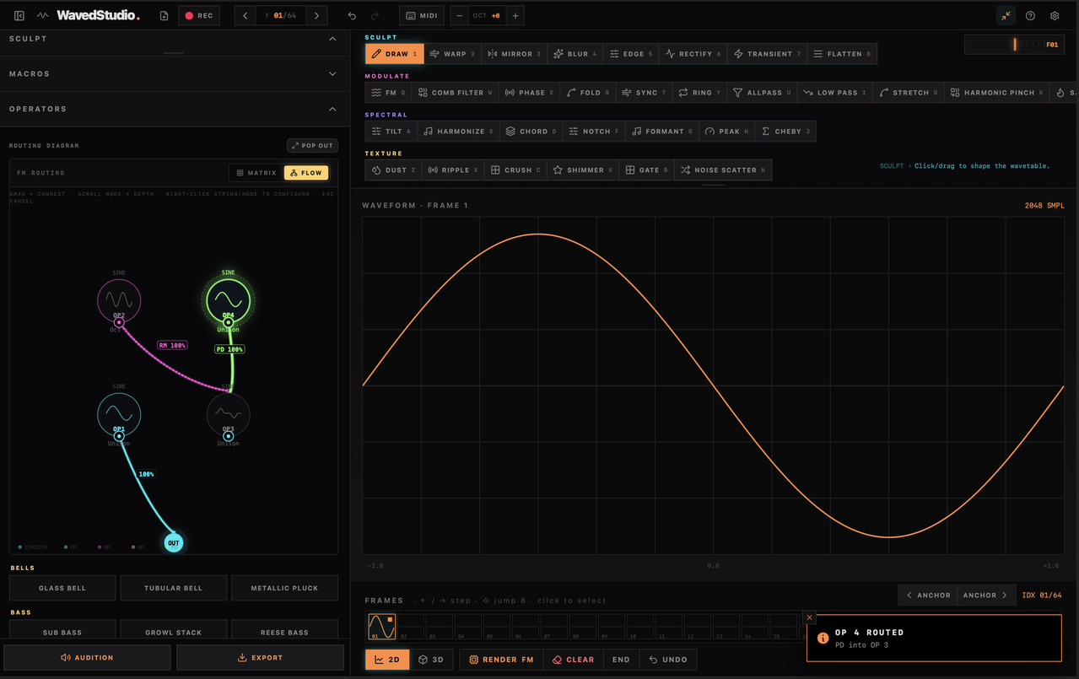Activate the Shimmer texture tool
The image size is (1079, 679).
[583, 170]
